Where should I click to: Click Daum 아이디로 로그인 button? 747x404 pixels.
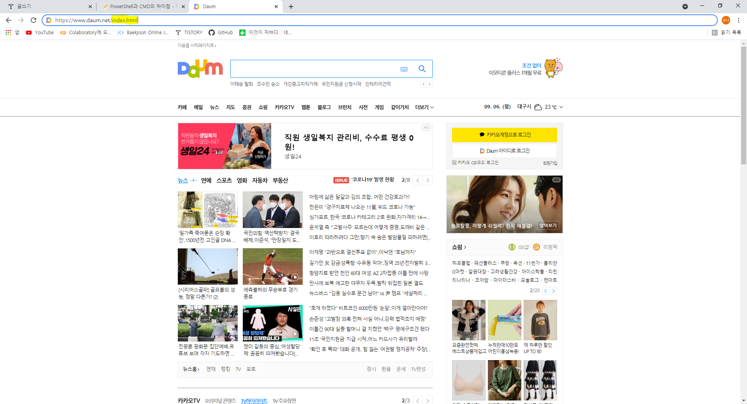(505, 151)
